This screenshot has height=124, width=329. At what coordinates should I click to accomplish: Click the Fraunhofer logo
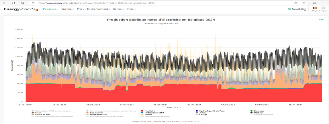click(297, 9)
